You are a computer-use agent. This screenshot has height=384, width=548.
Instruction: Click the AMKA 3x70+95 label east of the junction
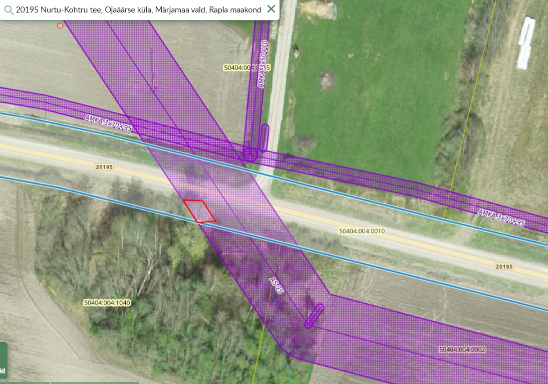click(x=501, y=217)
